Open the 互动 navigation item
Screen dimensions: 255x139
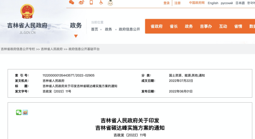223,26
